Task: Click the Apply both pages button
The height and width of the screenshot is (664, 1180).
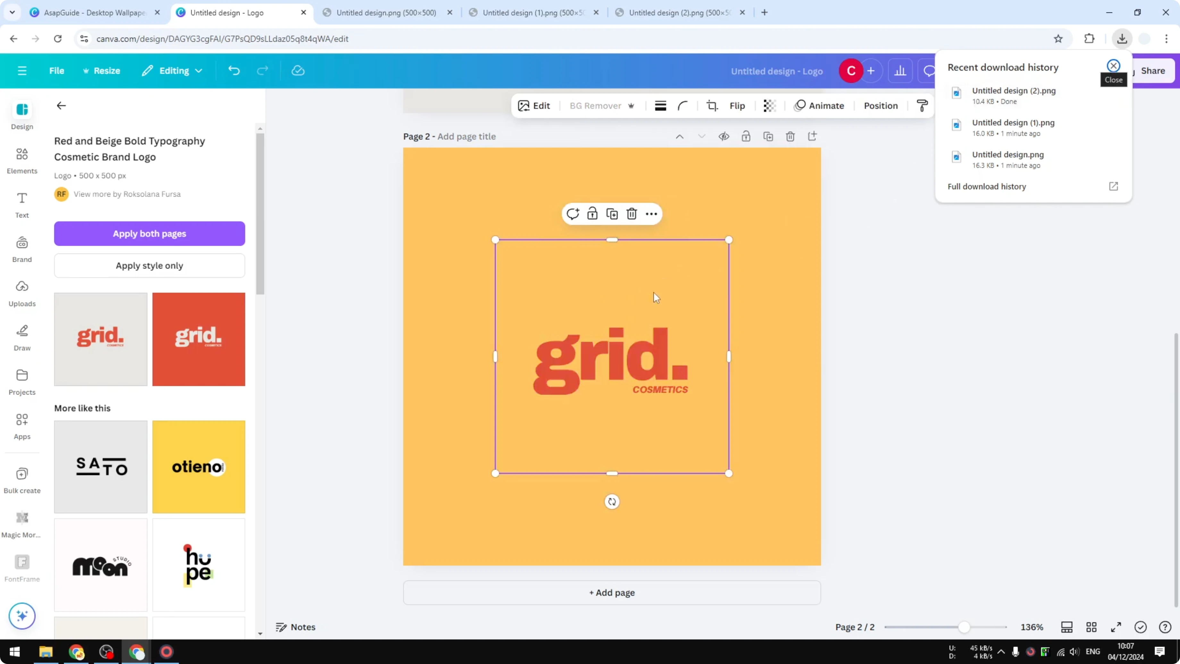Action: tap(149, 234)
